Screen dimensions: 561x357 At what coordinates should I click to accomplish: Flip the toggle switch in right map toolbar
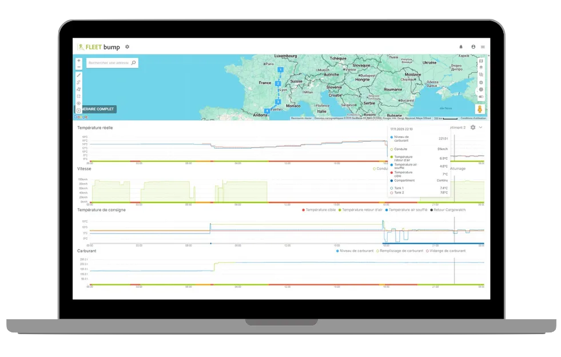(481, 97)
